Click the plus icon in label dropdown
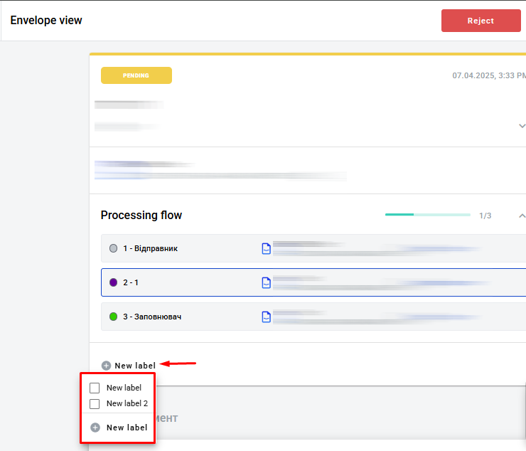 click(95, 428)
